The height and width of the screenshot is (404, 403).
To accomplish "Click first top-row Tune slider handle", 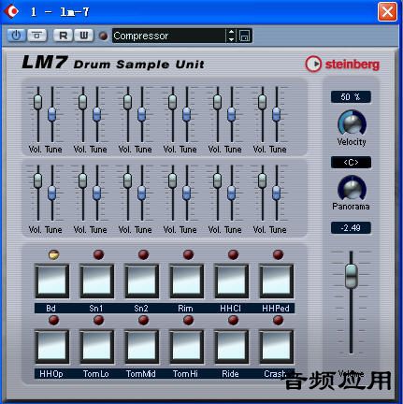I will click(52, 114).
